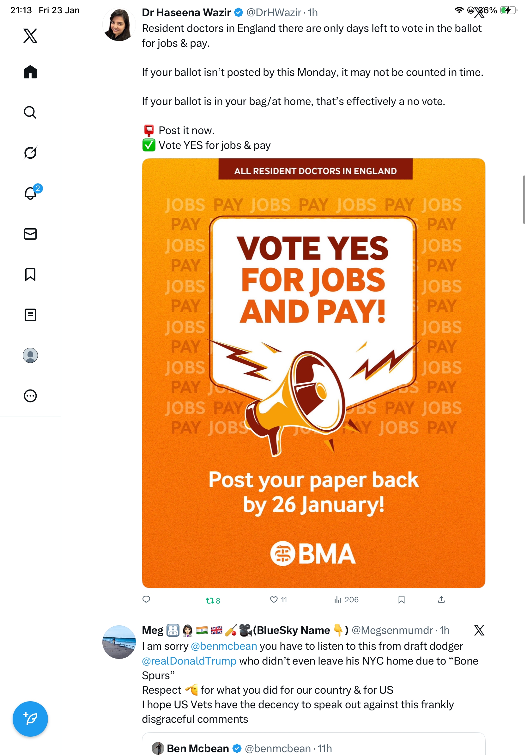527x755 pixels.
Task: View the post's 206 views analytics
Action: pos(346,599)
